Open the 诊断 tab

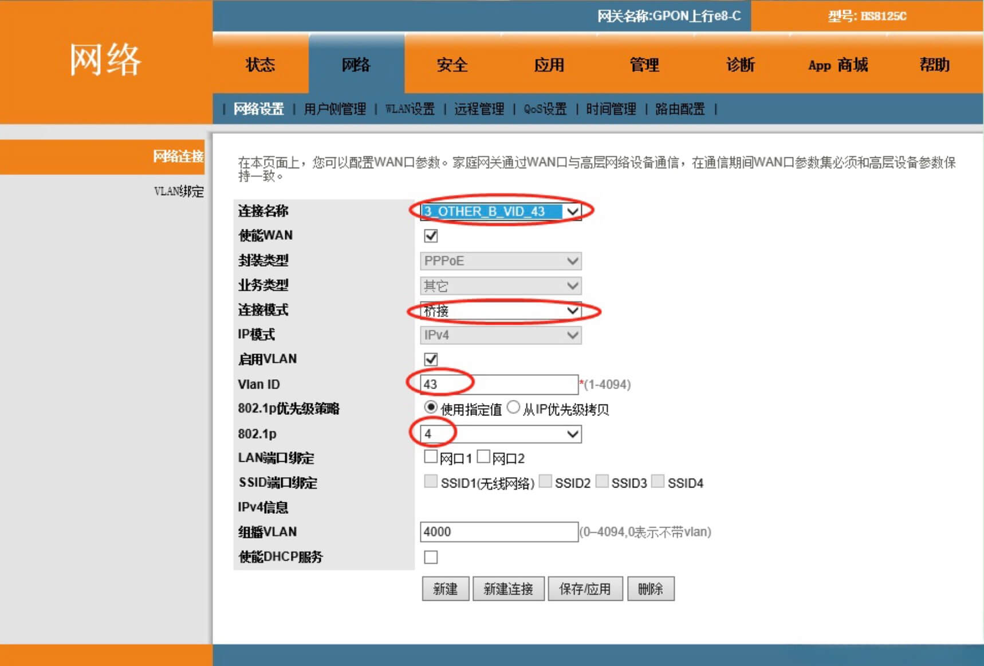coord(739,65)
